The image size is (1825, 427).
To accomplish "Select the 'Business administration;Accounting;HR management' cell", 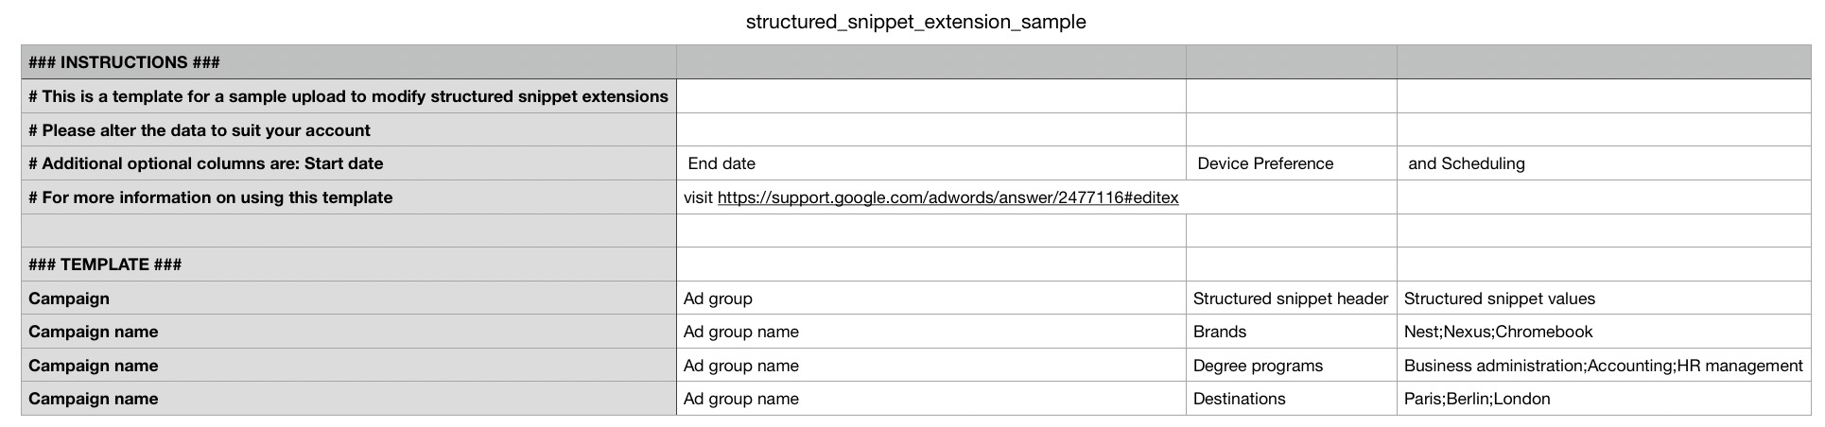I will [x=1603, y=366].
